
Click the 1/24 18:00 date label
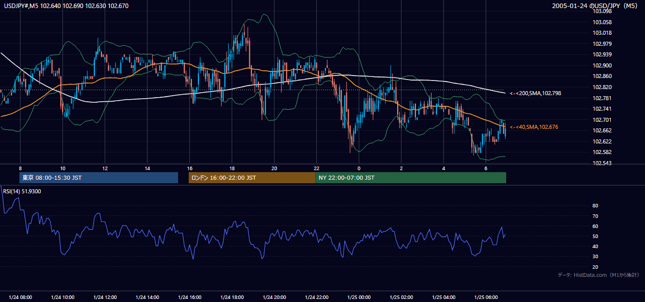232,297
